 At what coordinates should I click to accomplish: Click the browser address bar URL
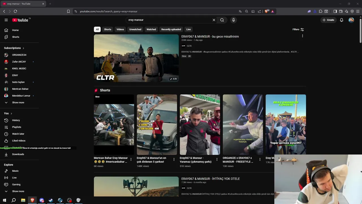pos(108,11)
